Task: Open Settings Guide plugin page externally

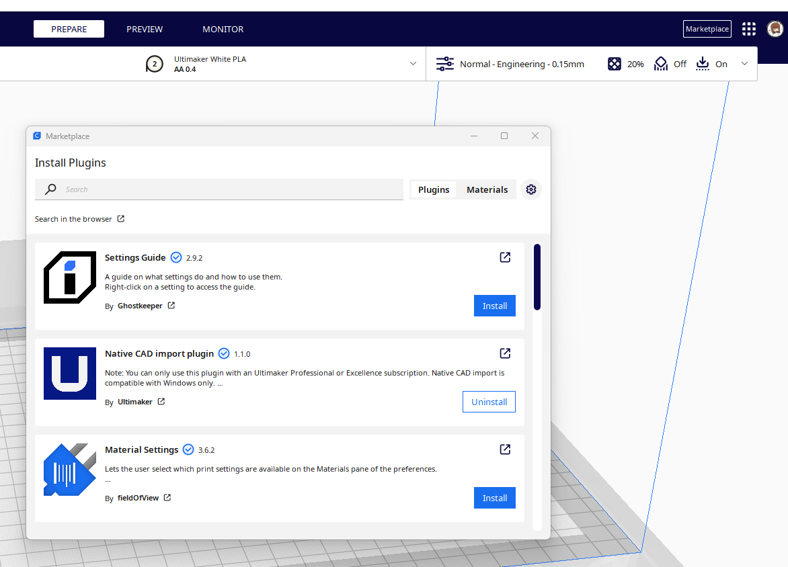Action: 505,257
